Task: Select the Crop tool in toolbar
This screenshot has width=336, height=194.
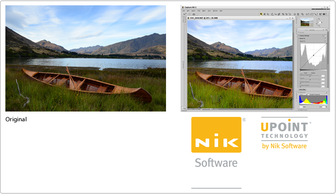Action: point(279,14)
